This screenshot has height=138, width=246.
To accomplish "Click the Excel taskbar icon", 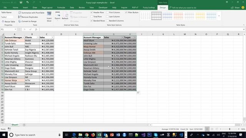I will coord(99,135).
